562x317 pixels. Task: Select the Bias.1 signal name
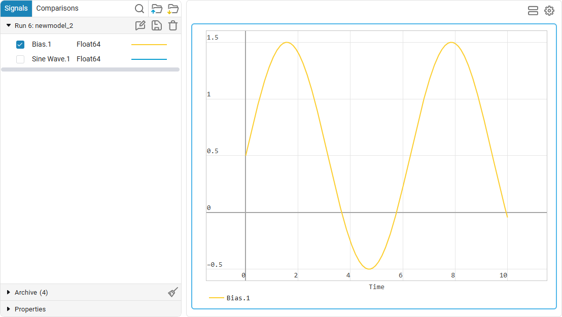[42, 45]
